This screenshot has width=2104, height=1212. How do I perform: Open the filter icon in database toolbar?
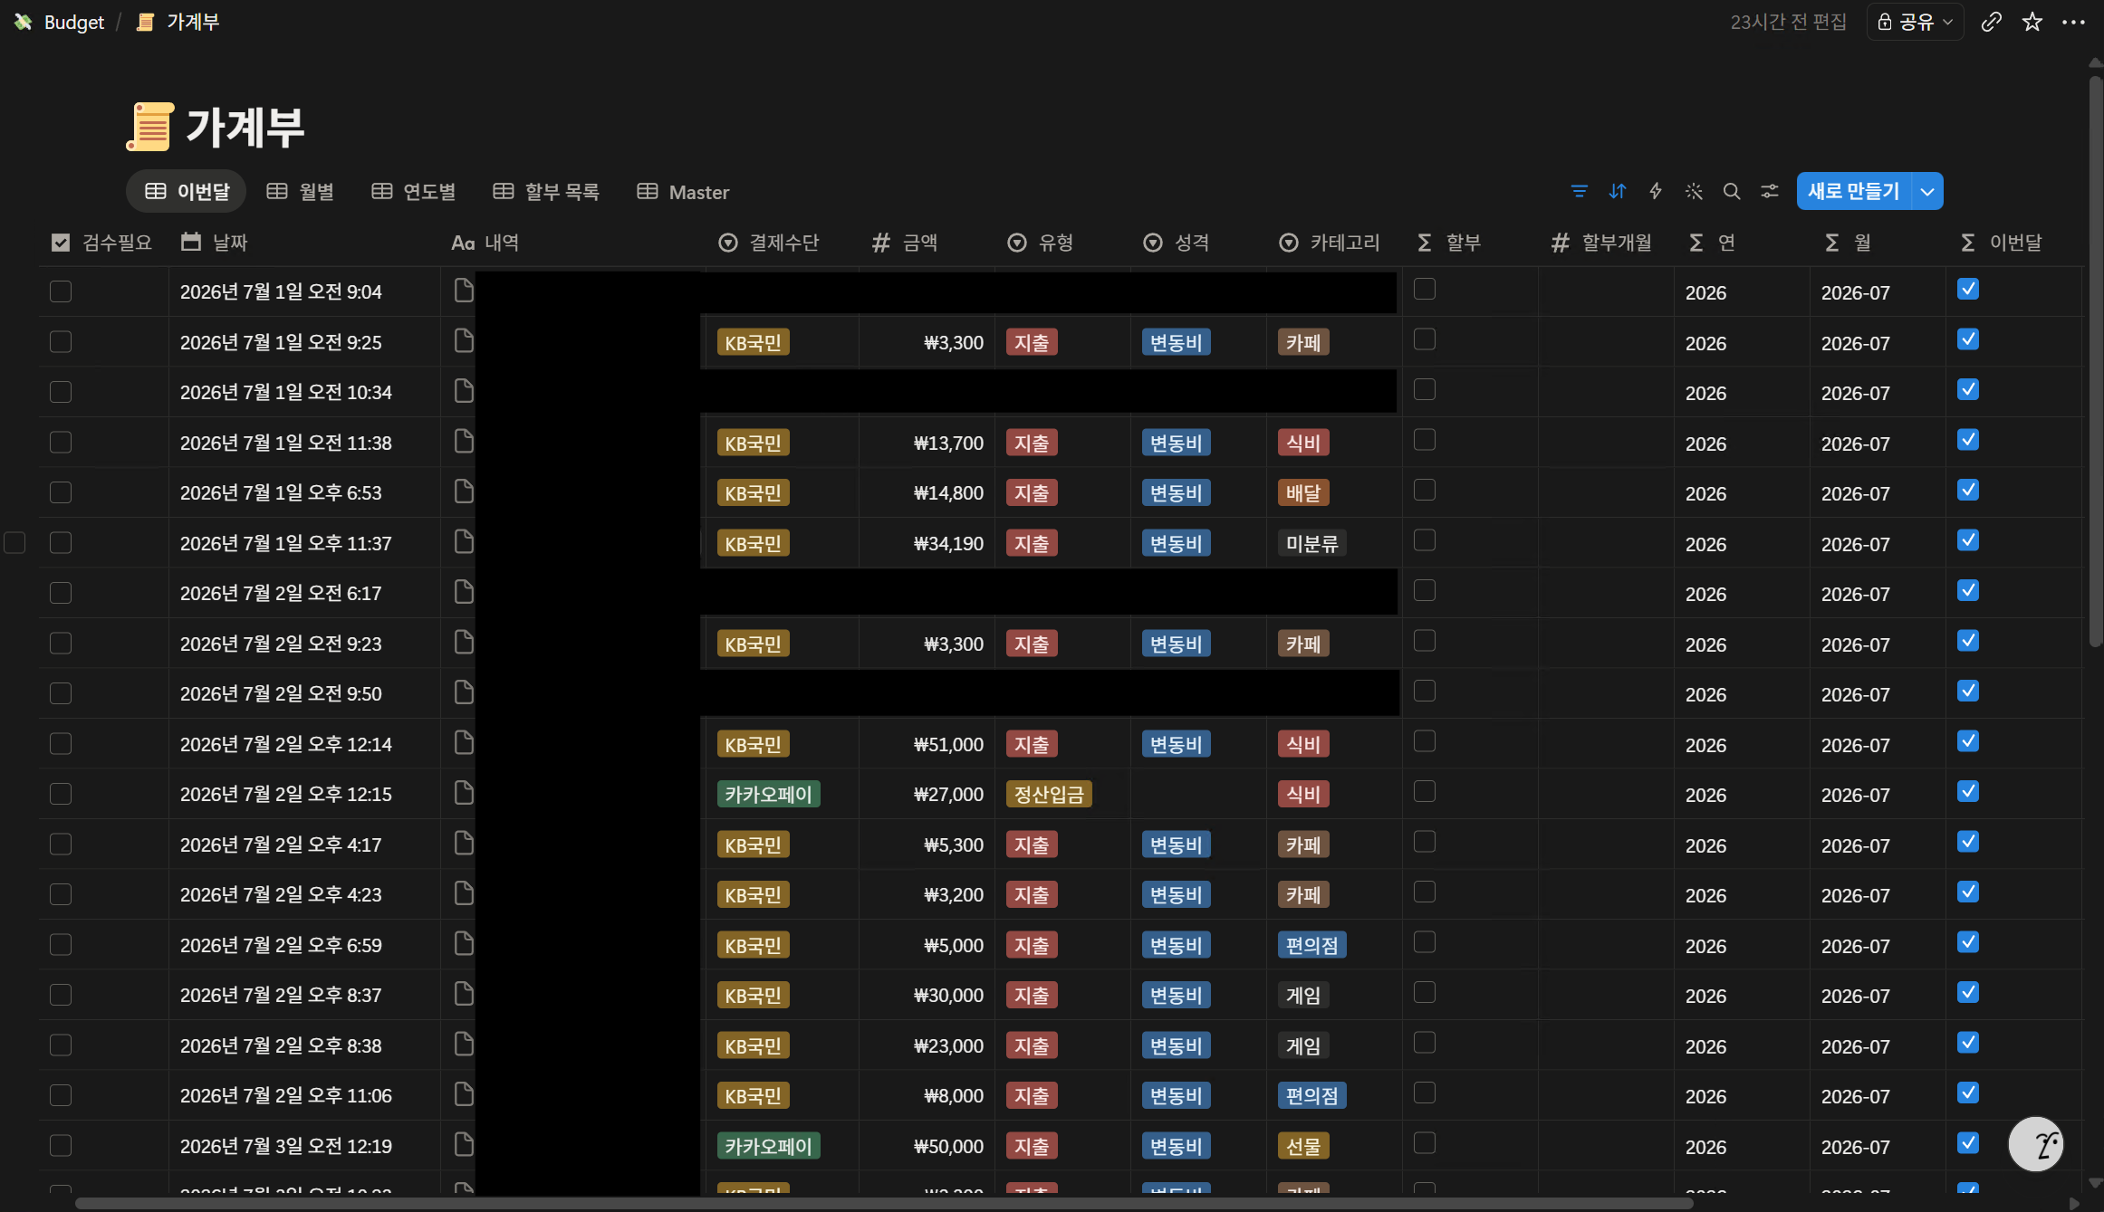1579,191
